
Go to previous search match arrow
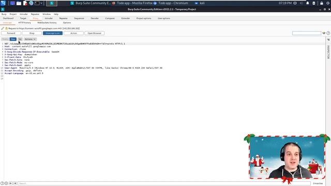[x=11, y=183]
